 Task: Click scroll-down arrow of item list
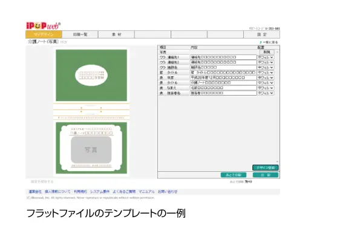(277, 162)
